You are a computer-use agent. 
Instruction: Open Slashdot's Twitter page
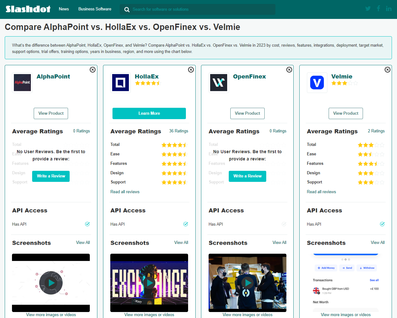[368, 9]
